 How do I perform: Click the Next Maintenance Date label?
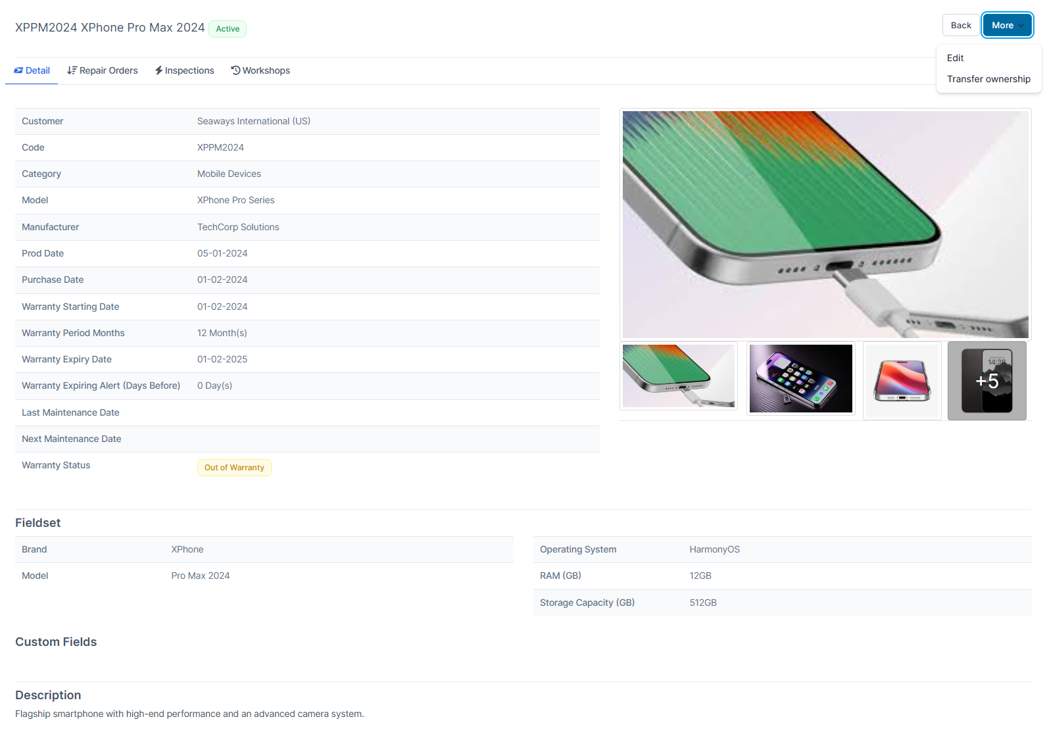click(x=72, y=439)
